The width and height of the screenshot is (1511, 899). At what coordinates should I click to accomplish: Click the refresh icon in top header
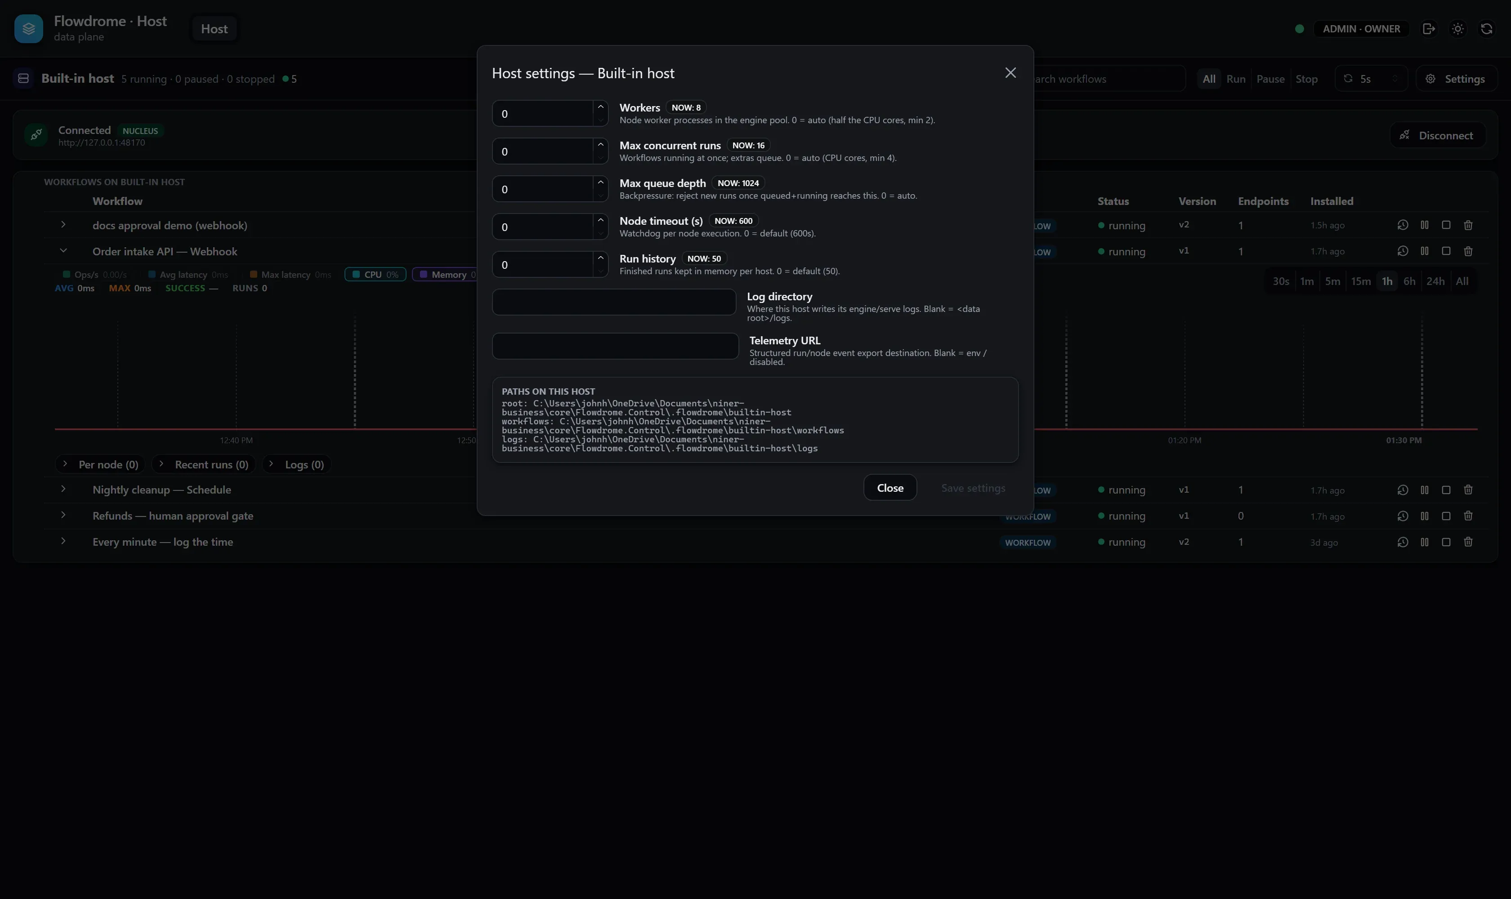(x=1486, y=28)
